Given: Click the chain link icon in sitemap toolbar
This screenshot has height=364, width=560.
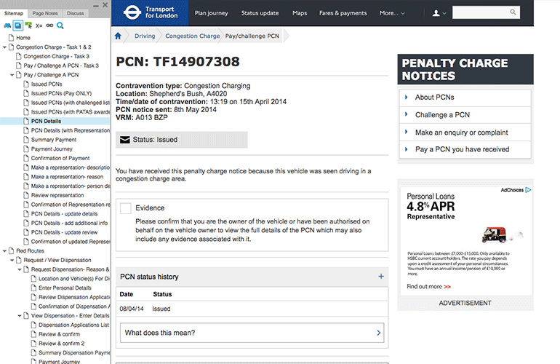Looking at the screenshot, I should point(49,25).
